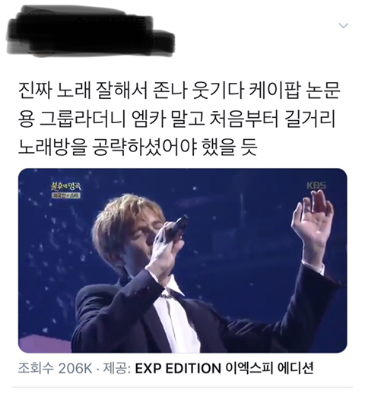
Task: Select the tweet line starting with 노래방을 공략
Action: [x=138, y=147]
